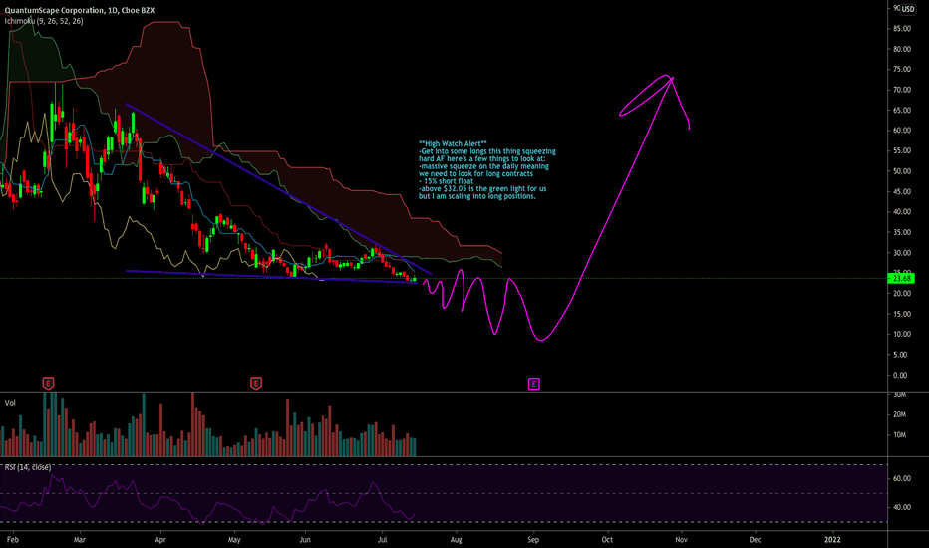Click the February earnings E marker
This screenshot has width=929, height=548.
[x=49, y=384]
